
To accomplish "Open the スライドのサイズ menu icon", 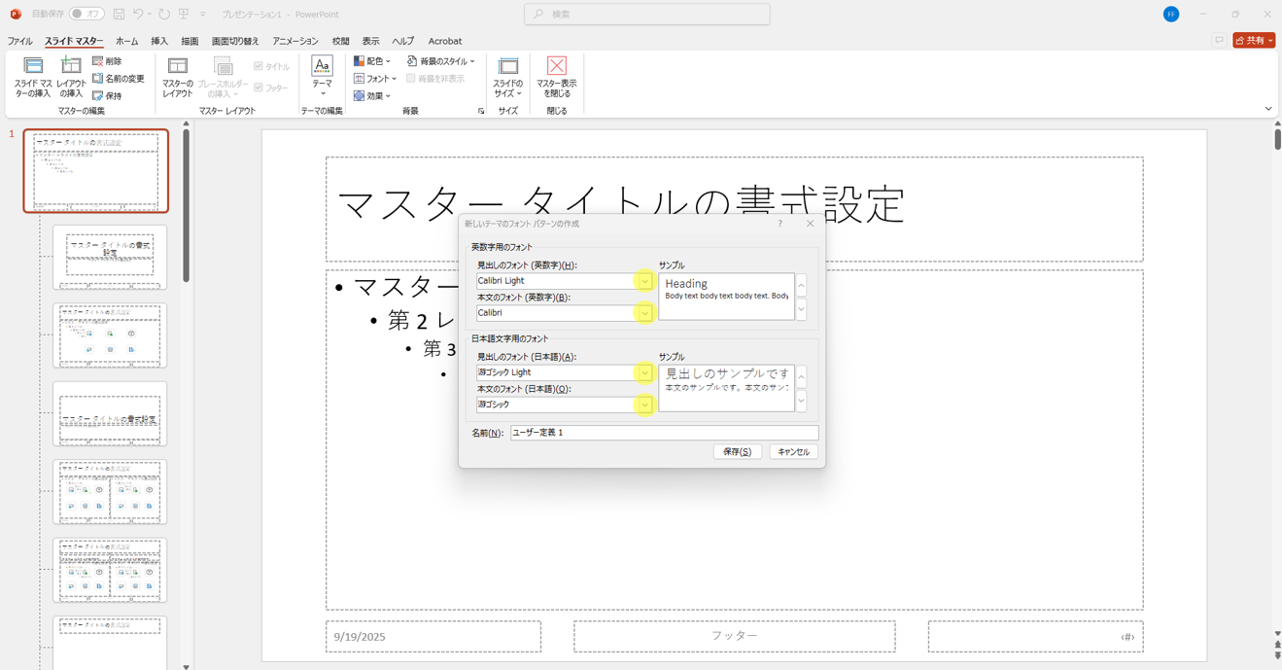I will 507,67.
